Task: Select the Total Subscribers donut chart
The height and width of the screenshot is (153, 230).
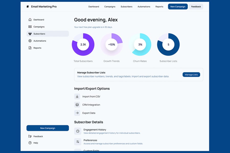Action: click(x=83, y=44)
